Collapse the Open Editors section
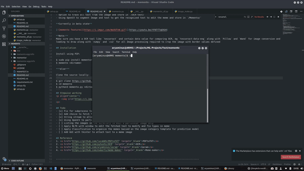 pyautogui.click(x=26, y=16)
